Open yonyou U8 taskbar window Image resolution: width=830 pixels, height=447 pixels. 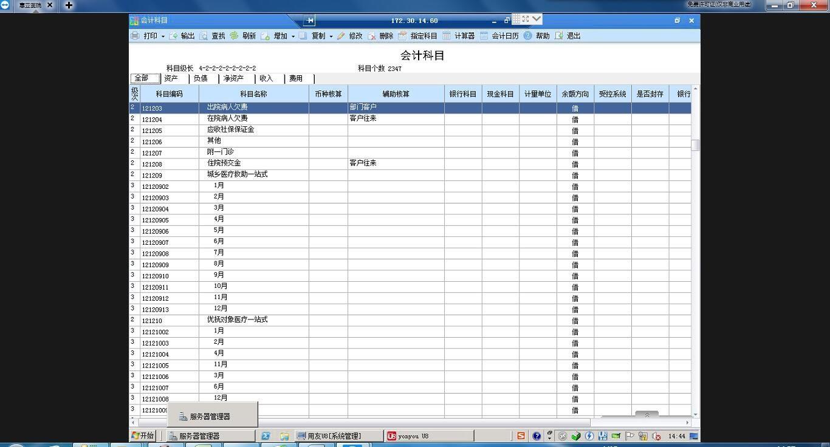tap(430, 435)
